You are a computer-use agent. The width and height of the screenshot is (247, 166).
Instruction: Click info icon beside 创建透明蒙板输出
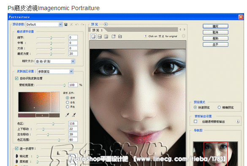pyautogui.click(x=238, y=121)
